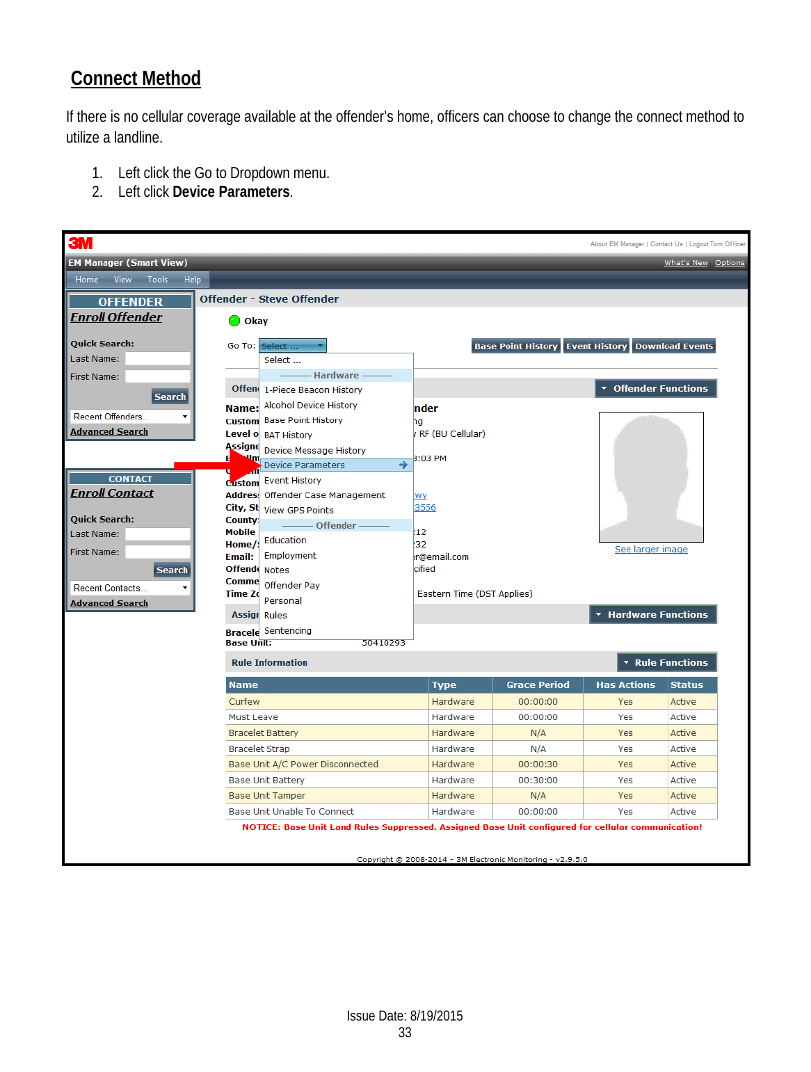Open the Enroll Contact link
The width and height of the screenshot is (811, 1072).
coord(112,493)
